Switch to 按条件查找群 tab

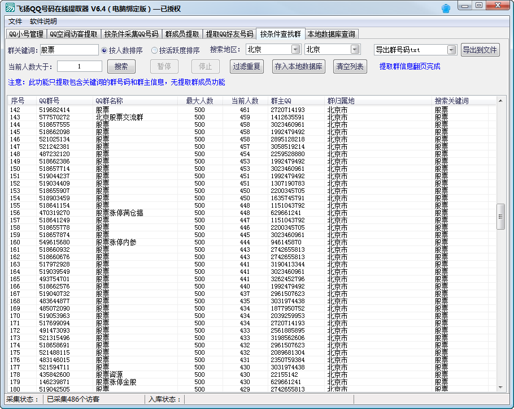[x=281, y=34]
